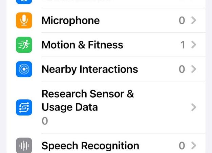Click the chevron beside Motion & Fitness
Screen dimensions: 212x153
point(193,45)
